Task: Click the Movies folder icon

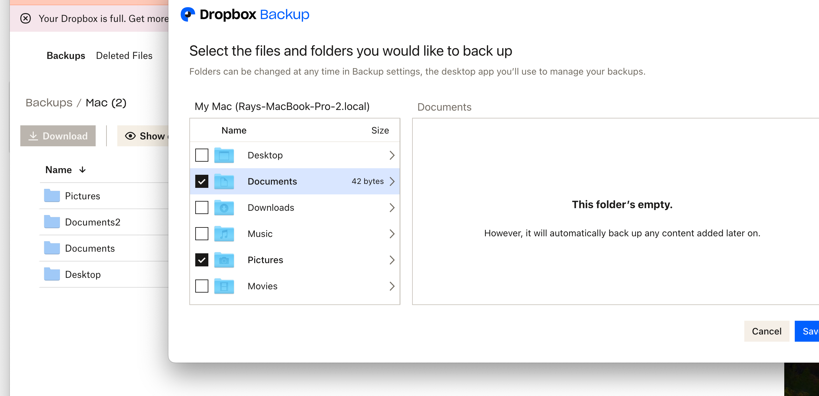Action: 224,286
